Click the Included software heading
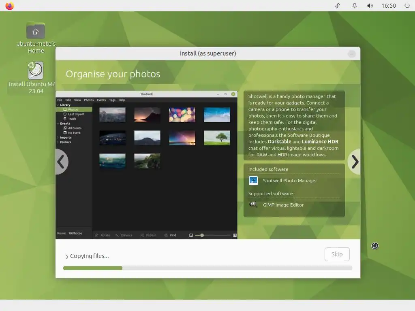 tap(268, 169)
